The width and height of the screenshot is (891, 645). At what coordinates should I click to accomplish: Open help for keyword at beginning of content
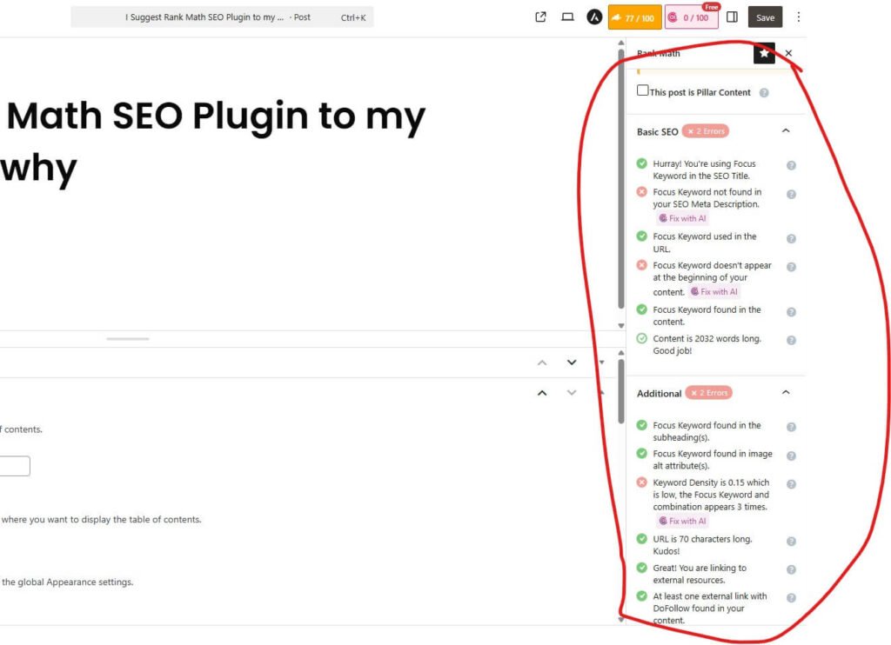[791, 267]
